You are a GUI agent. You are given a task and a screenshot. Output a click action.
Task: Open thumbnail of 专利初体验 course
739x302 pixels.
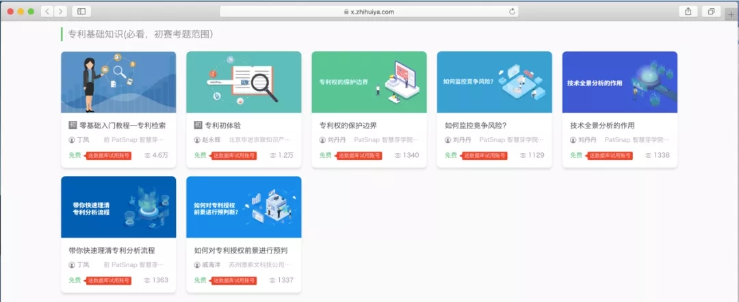[x=244, y=82]
